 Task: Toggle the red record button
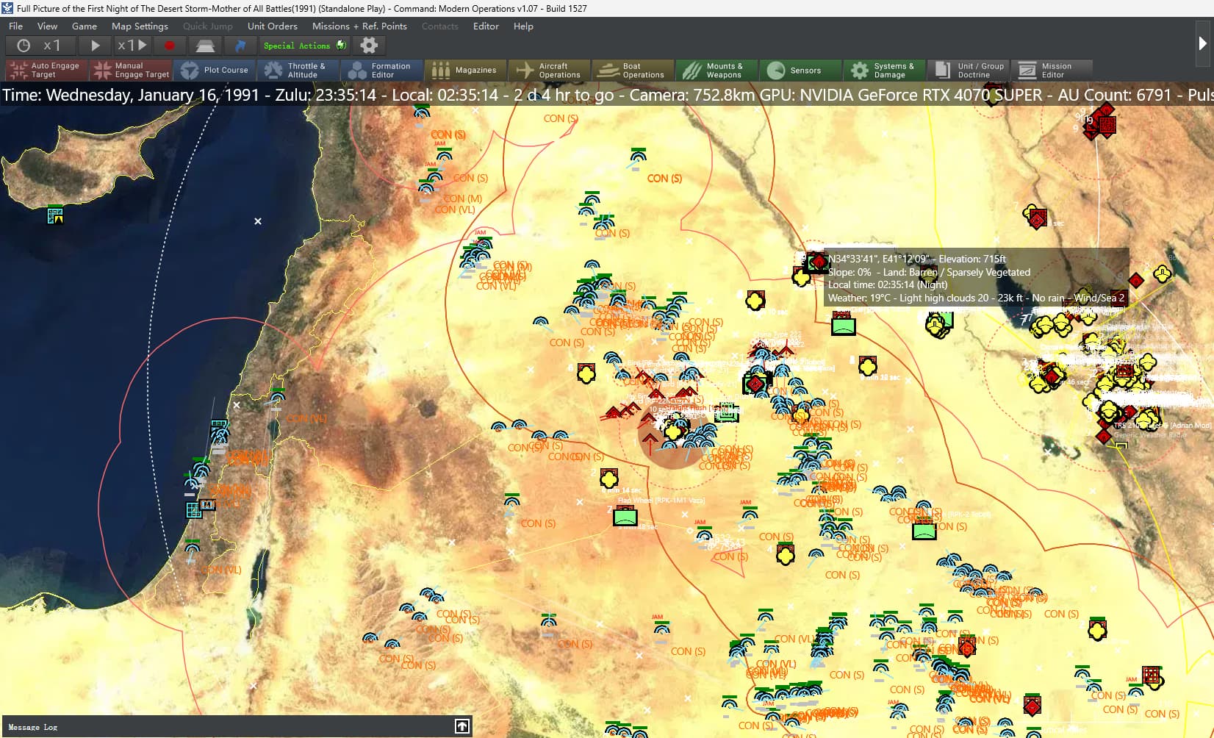170,46
